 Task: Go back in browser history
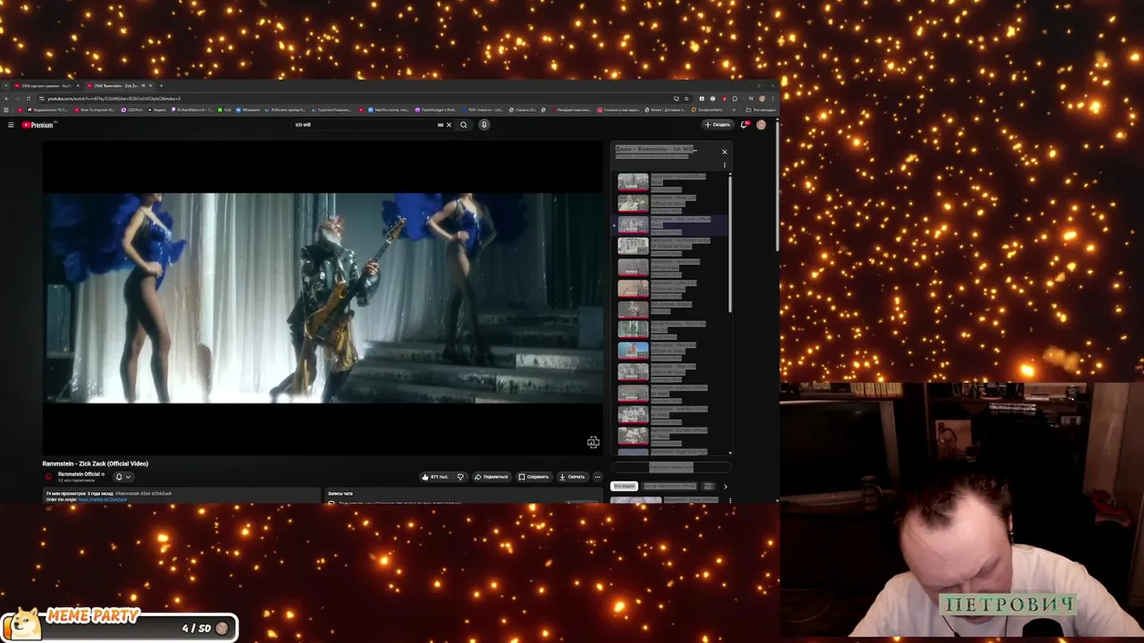(x=6, y=98)
